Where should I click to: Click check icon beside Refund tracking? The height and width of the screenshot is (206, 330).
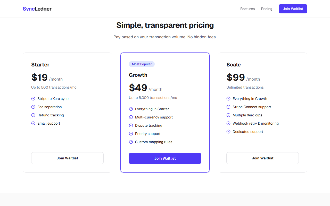click(x=33, y=115)
